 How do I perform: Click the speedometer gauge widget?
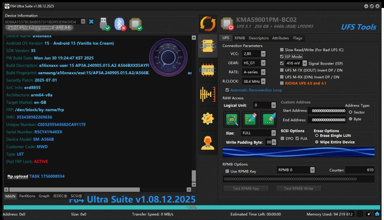click(168, 57)
